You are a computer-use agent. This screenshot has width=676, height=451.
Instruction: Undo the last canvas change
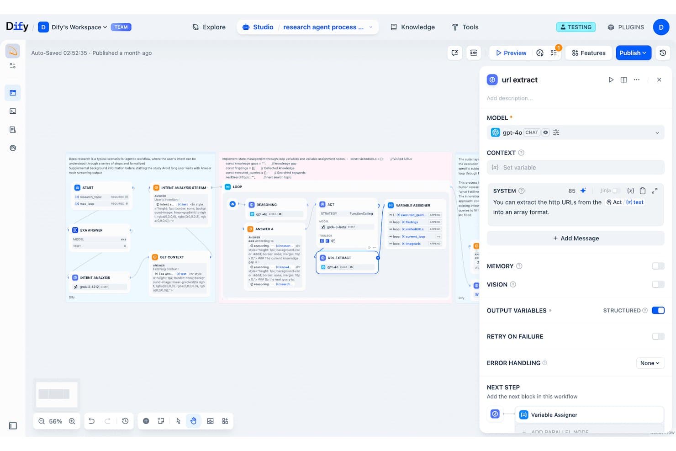click(91, 421)
